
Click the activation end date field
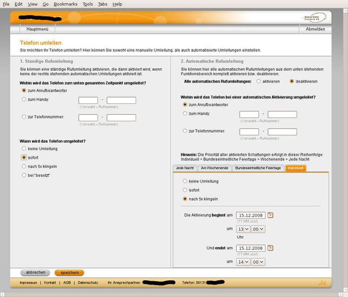(x=251, y=248)
